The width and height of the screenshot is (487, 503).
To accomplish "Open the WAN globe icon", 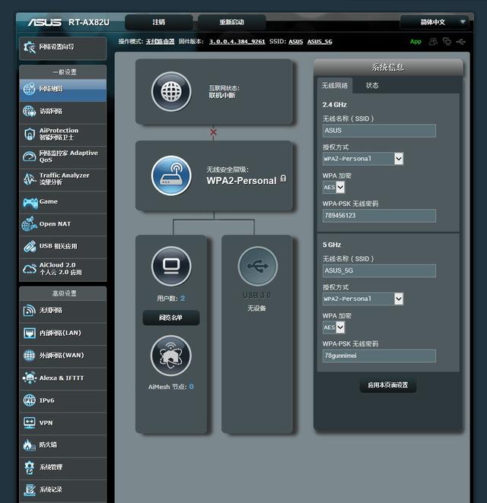I will pos(29,356).
